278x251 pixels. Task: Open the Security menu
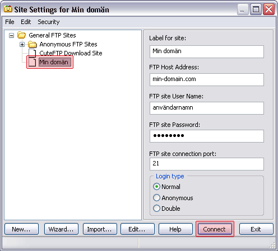click(x=49, y=22)
